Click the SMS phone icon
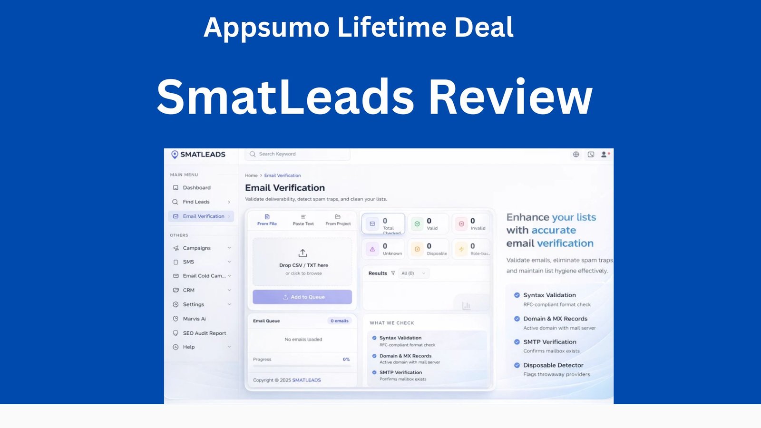 (176, 262)
